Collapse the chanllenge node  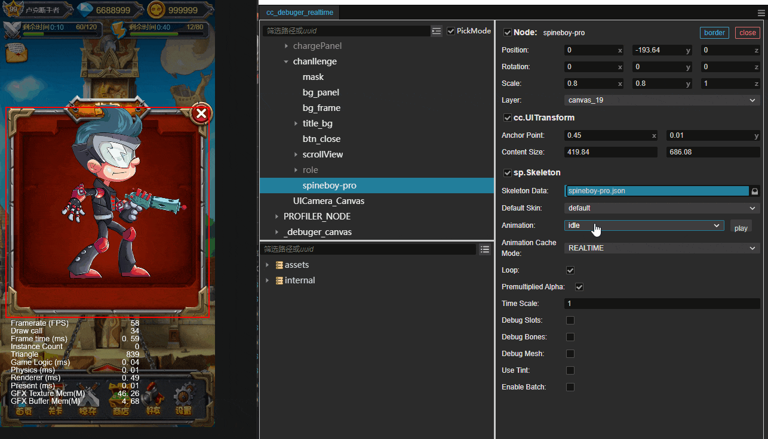286,61
